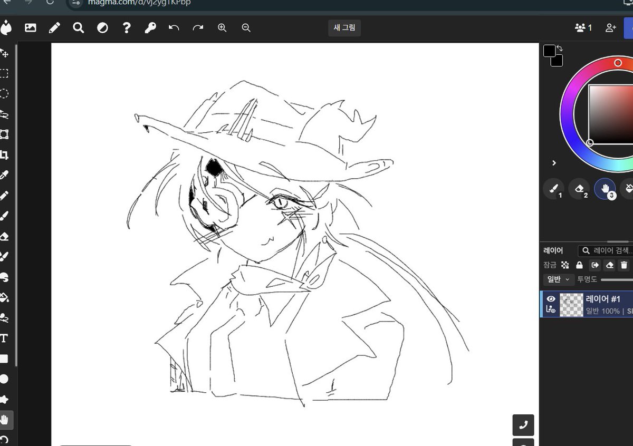Redo the last undone stroke
Viewport: 633px width, 446px height.
pos(198,28)
